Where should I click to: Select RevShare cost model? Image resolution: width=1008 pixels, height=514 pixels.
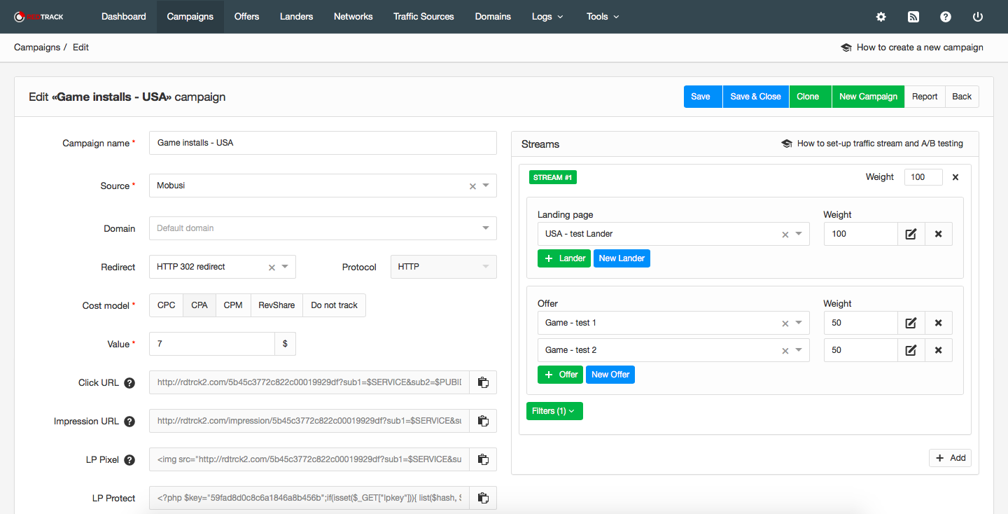coord(276,305)
